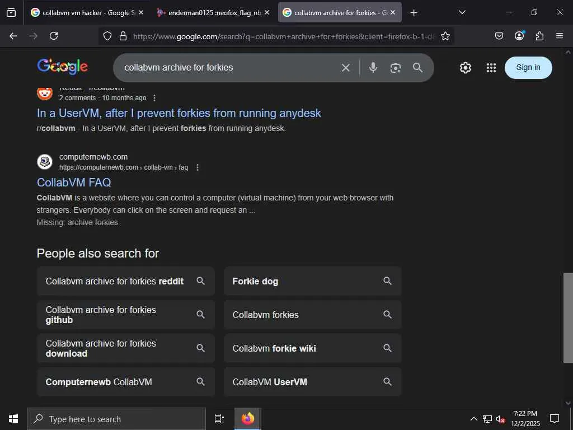This screenshot has width=573, height=430.
Task: Go back to previous page
Action: click(x=13, y=36)
